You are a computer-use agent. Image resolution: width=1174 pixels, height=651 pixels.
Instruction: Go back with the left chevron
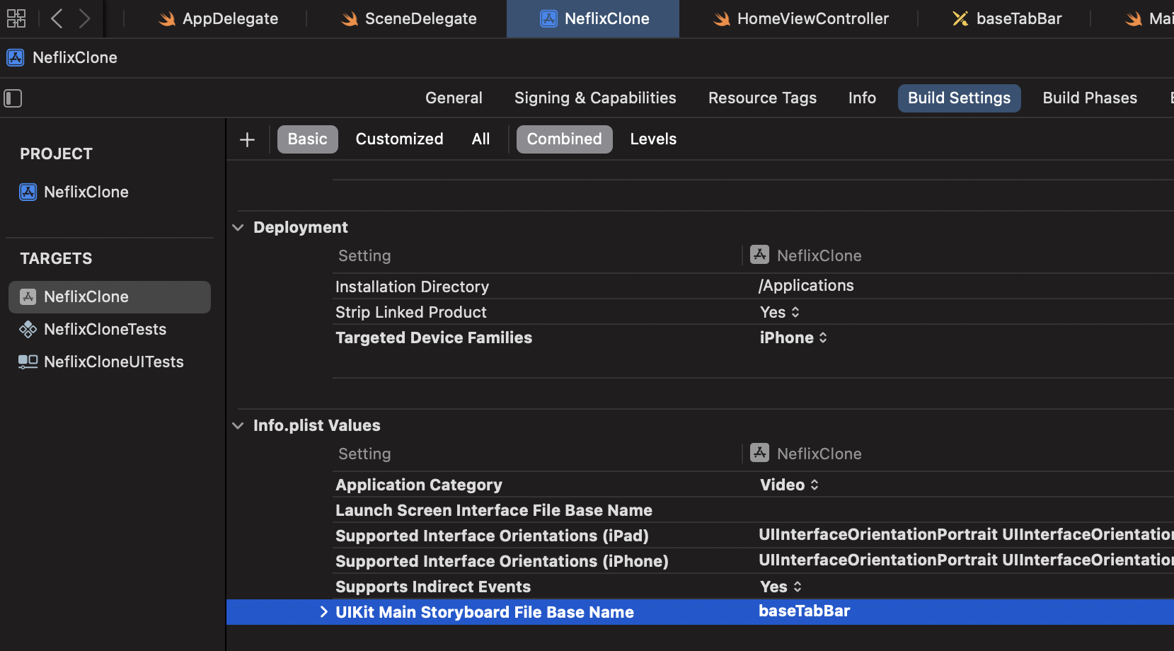(x=57, y=18)
